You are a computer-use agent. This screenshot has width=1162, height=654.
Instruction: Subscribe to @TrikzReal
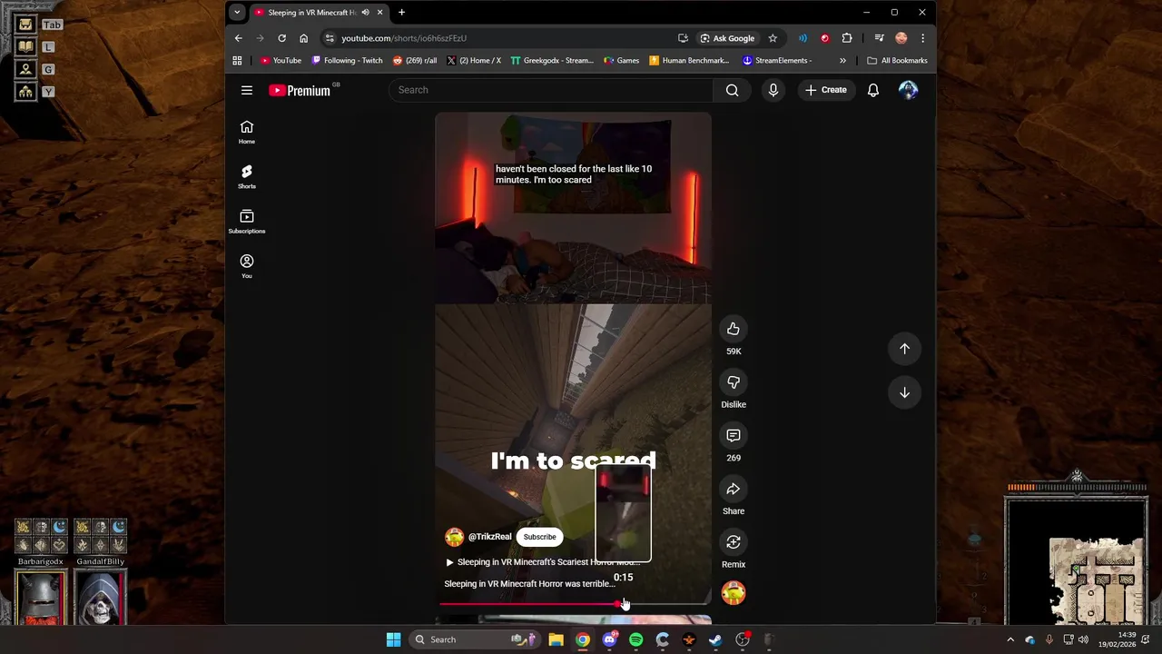(x=539, y=537)
